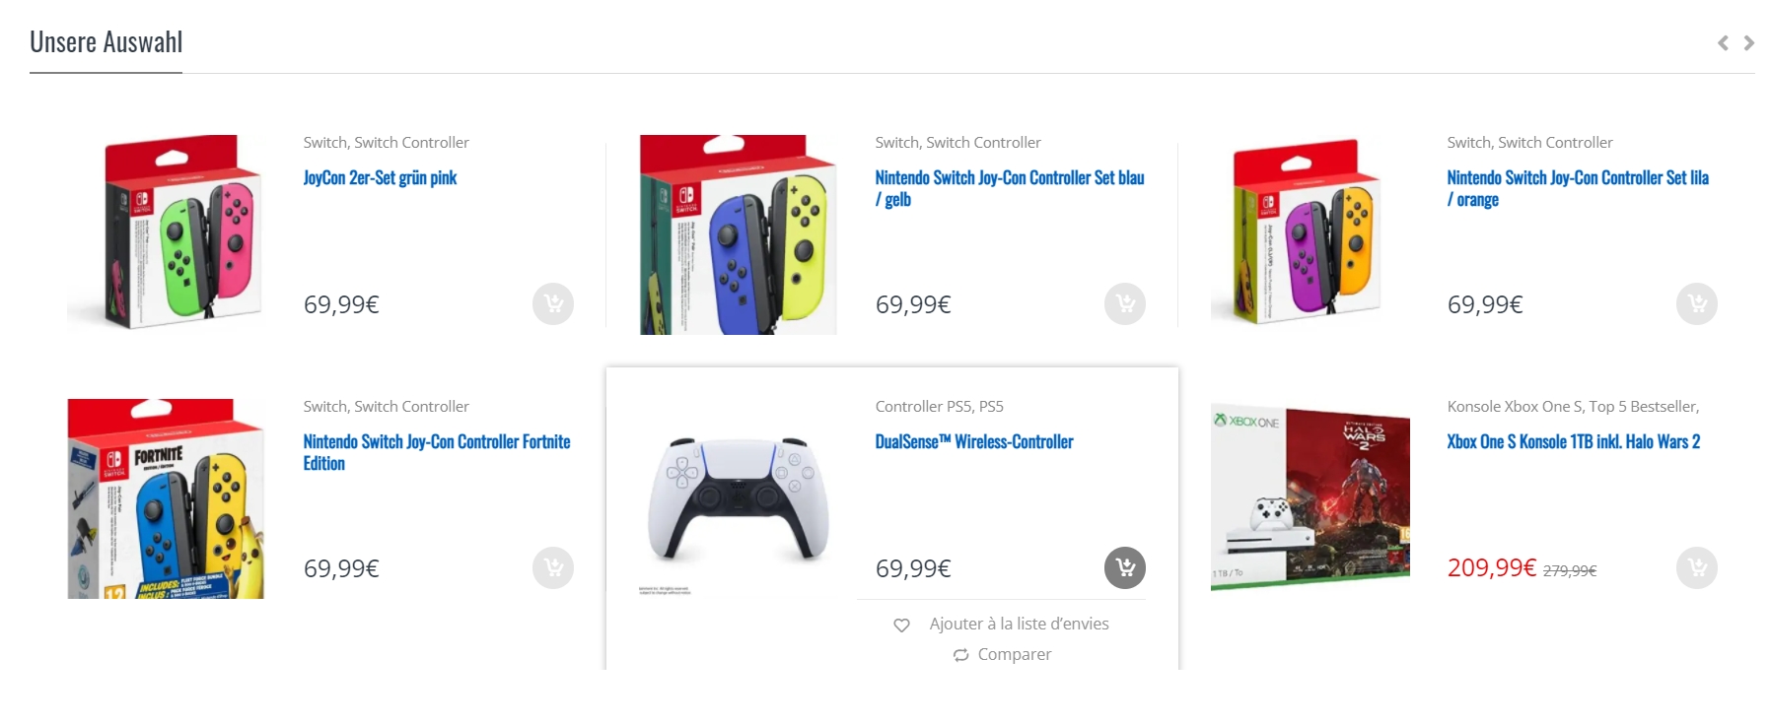Open Joy-Con Controller Set lila / orange link
The image size is (1771, 725).
[x=1578, y=188]
